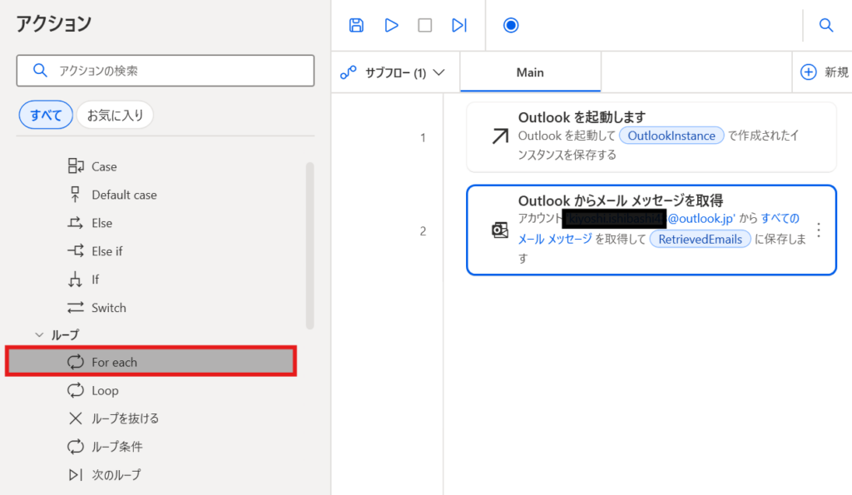
Task: Select the 次のループ action icon
Action: tap(76, 475)
